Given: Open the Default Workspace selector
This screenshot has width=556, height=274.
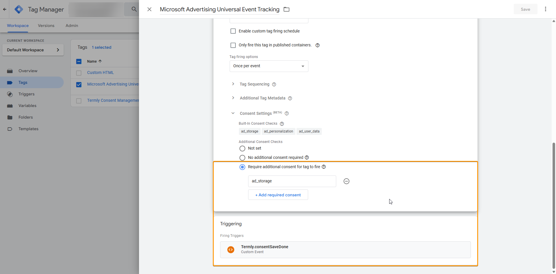Looking at the screenshot, I should pos(33,50).
